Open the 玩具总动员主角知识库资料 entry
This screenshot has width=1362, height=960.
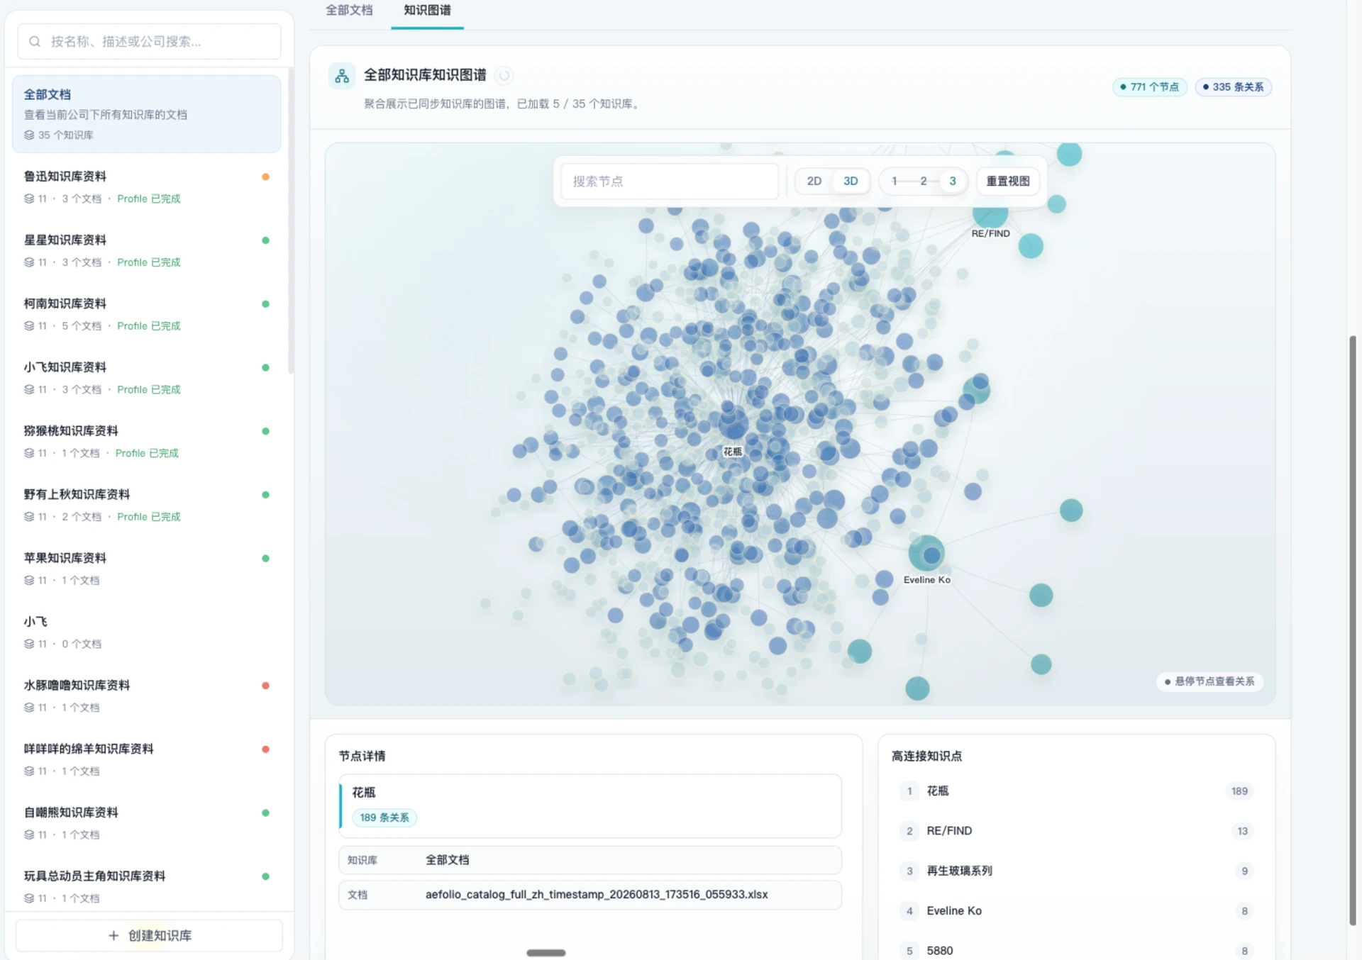[146, 886]
